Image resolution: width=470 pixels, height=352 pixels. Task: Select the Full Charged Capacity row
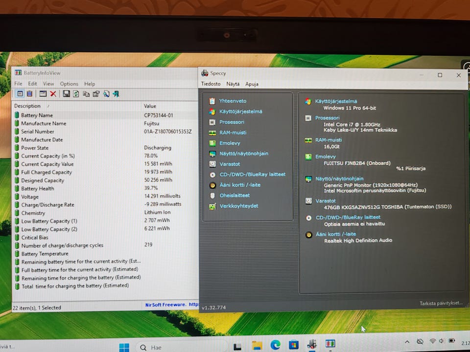(106, 172)
